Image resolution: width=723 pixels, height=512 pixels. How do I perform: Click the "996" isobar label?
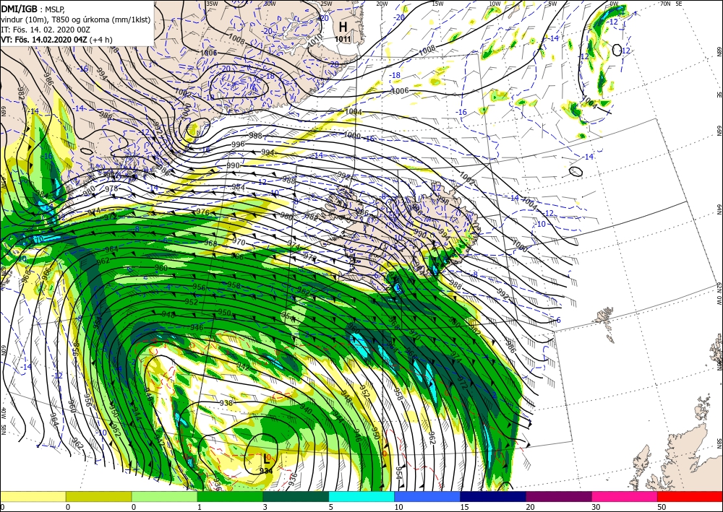coord(238,144)
